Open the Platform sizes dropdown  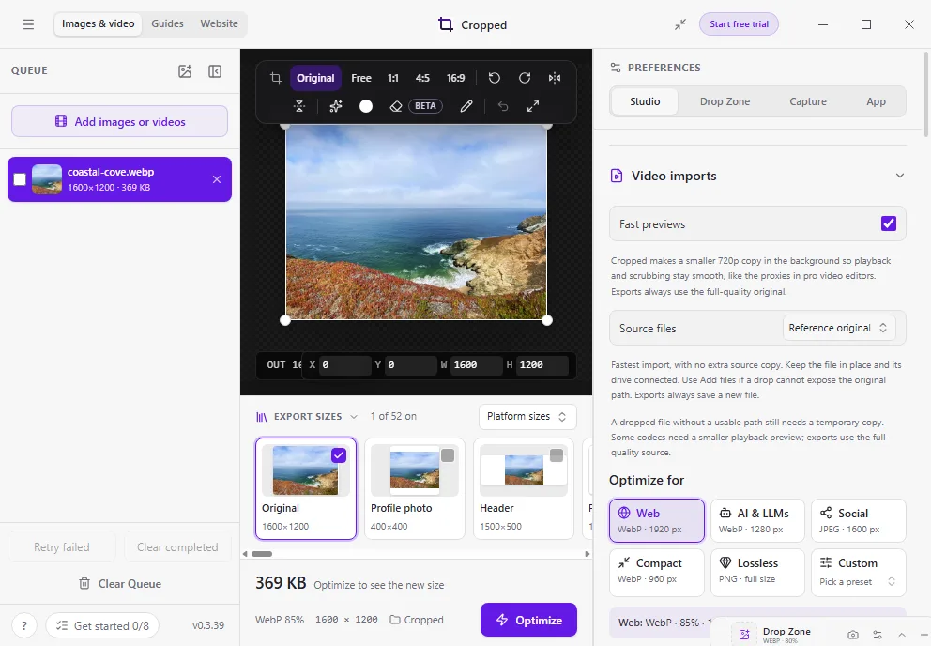point(527,417)
